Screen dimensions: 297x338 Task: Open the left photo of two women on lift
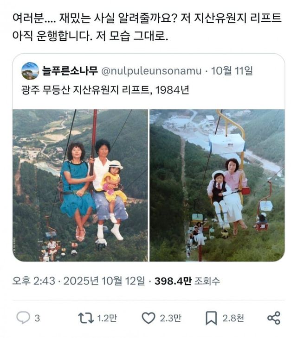click(80, 185)
